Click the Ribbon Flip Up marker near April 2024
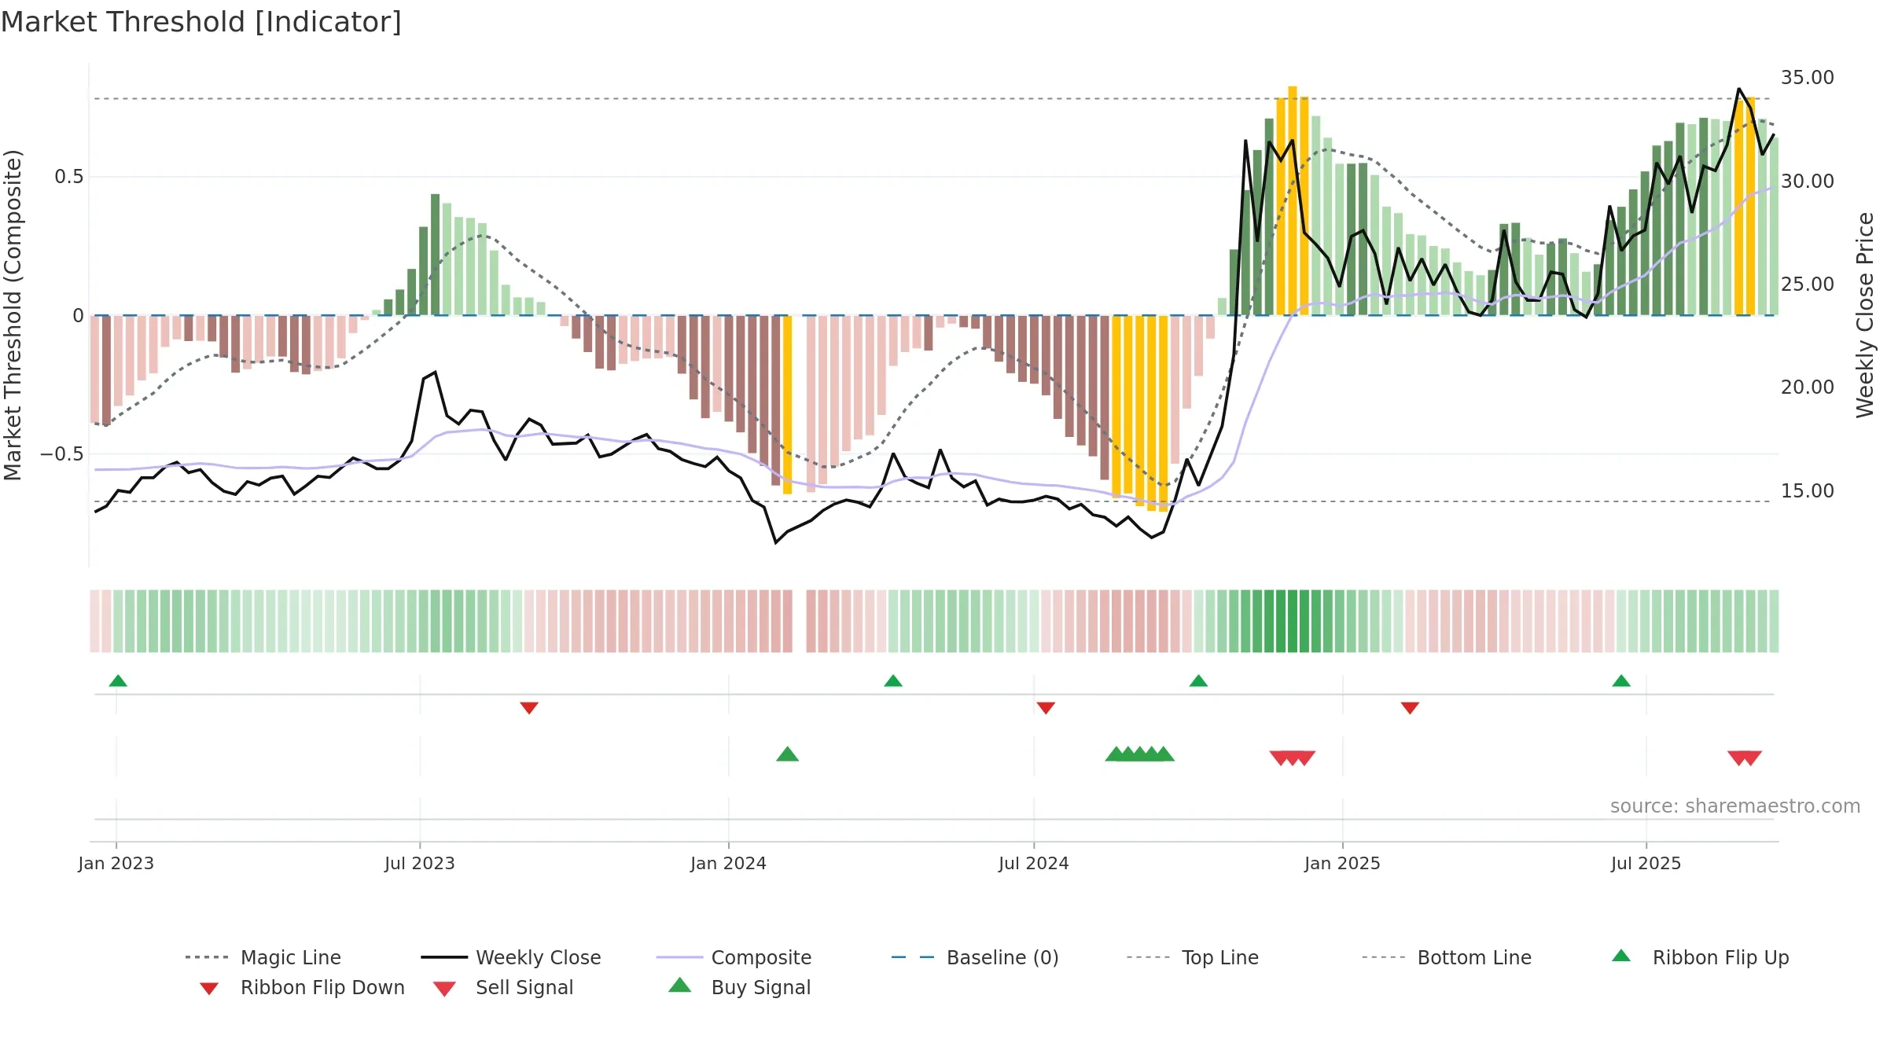The image size is (1887, 1061). point(893,681)
